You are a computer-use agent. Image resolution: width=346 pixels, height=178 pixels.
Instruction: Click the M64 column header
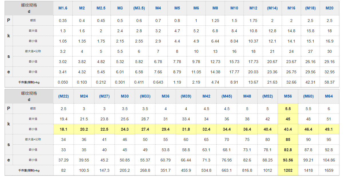pos(329,96)
